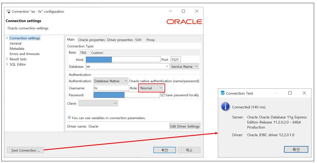Expand the Connection settings tree node

click(7, 38)
